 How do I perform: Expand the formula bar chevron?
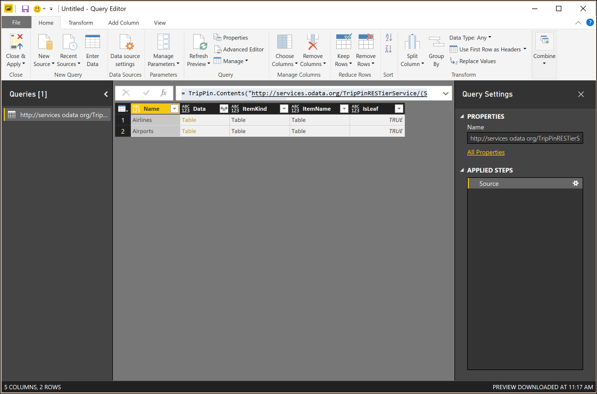(x=445, y=93)
